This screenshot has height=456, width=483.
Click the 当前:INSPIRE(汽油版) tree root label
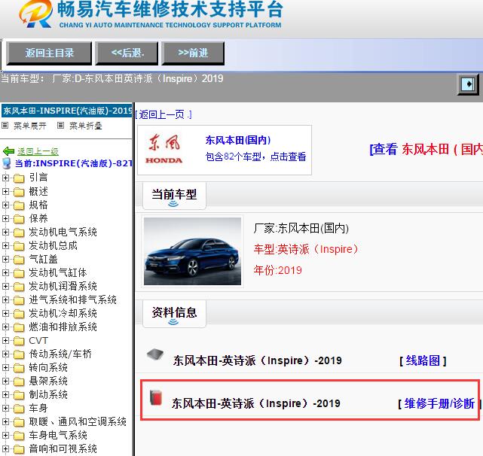click(x=73, y=163)
